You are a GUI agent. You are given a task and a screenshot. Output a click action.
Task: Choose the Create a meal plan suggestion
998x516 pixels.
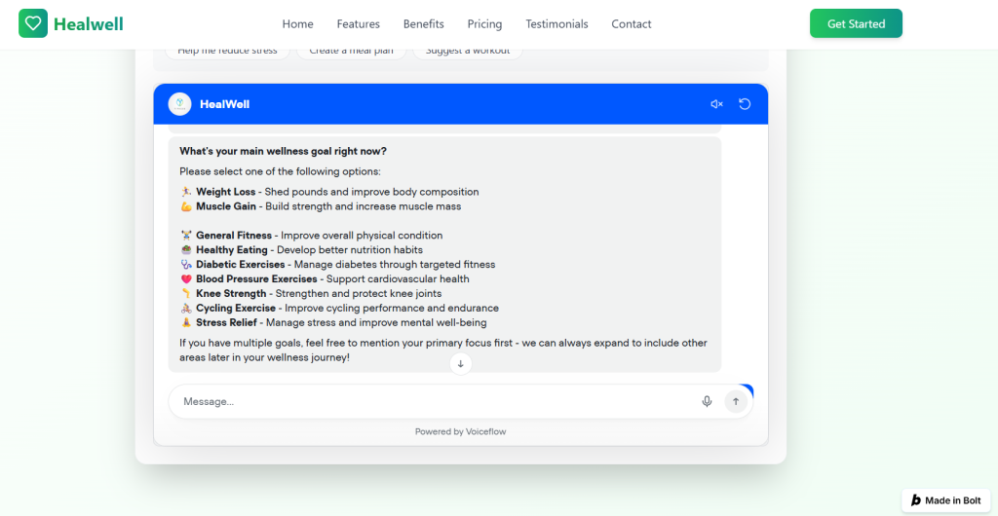(351, 52)
